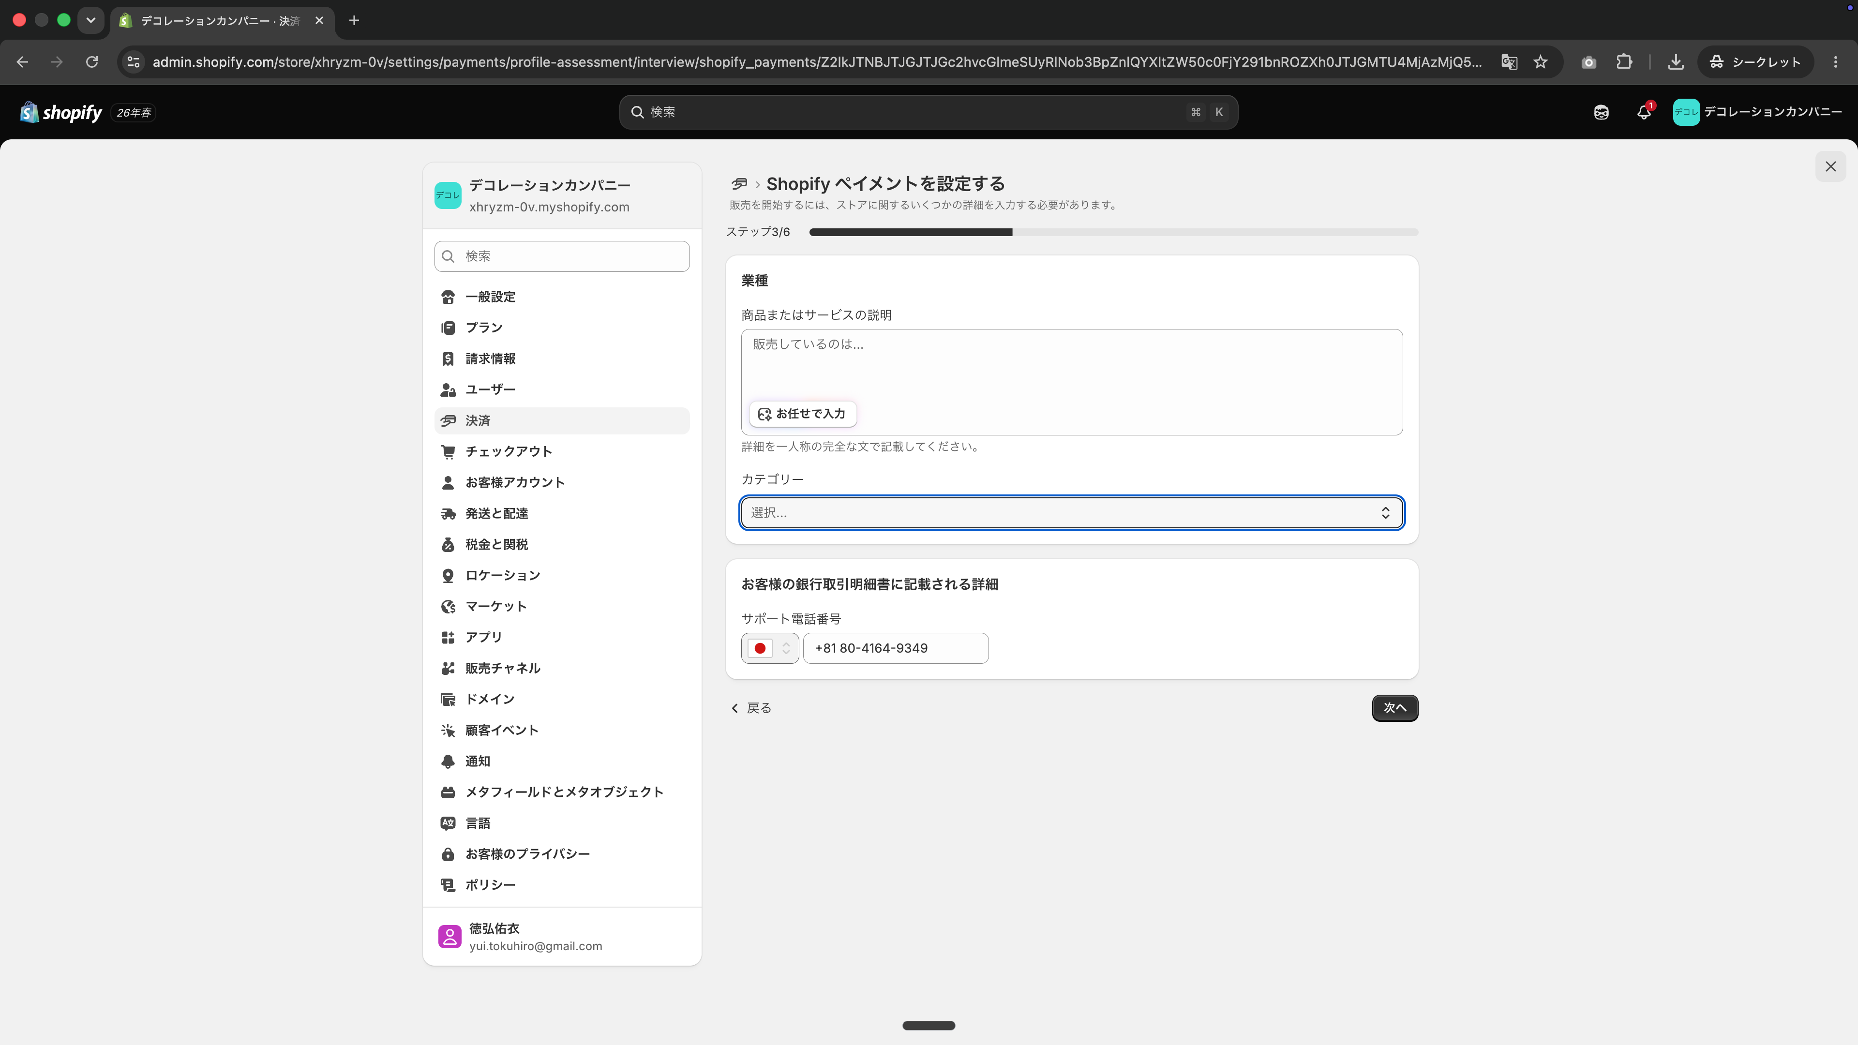This screenshot has height=1045, width=1858.
Task: Go to 請求情報 settings
Action: [x=562, y=359]
